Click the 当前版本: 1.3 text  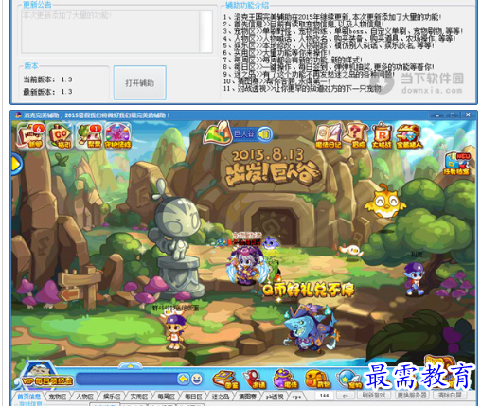[x=47, y=79]
